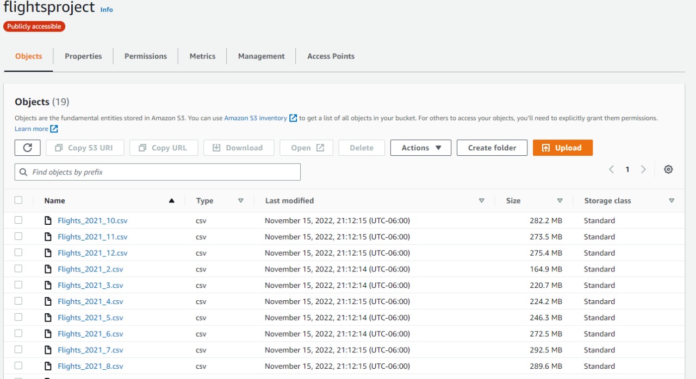
Task: Open Flights_2021_10.csv object link
Action: (x=92, y=220)
